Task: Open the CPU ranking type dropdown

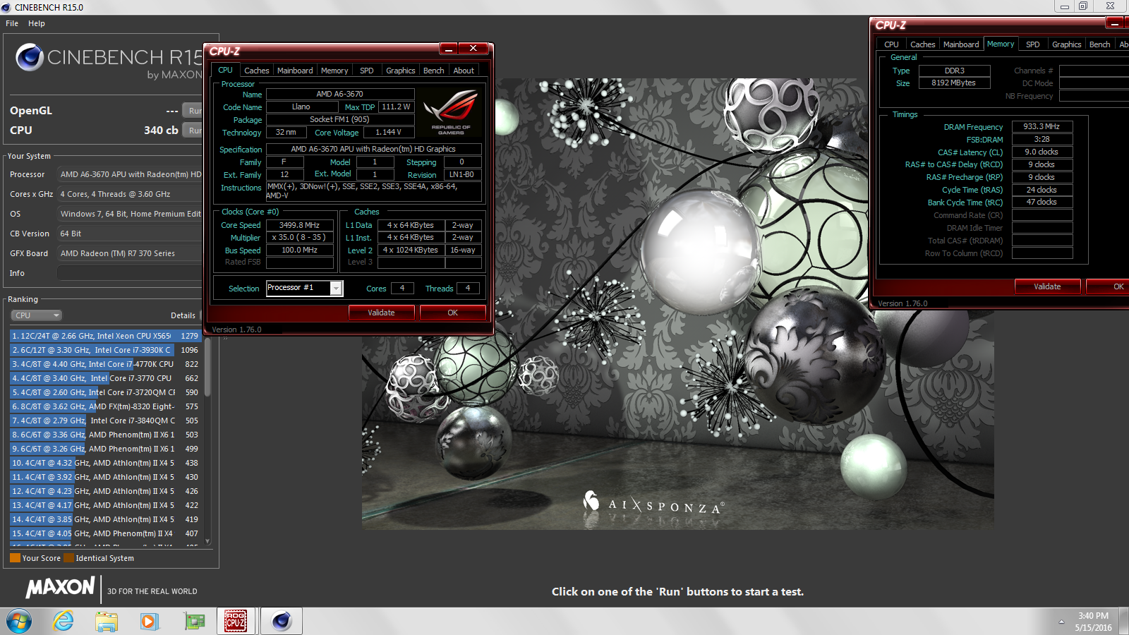Action: (36, 315)
